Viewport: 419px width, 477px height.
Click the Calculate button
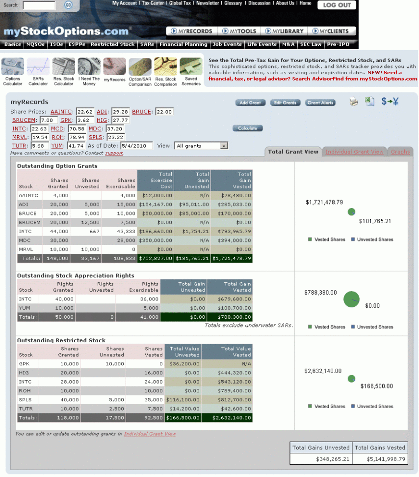click(247, 128)
